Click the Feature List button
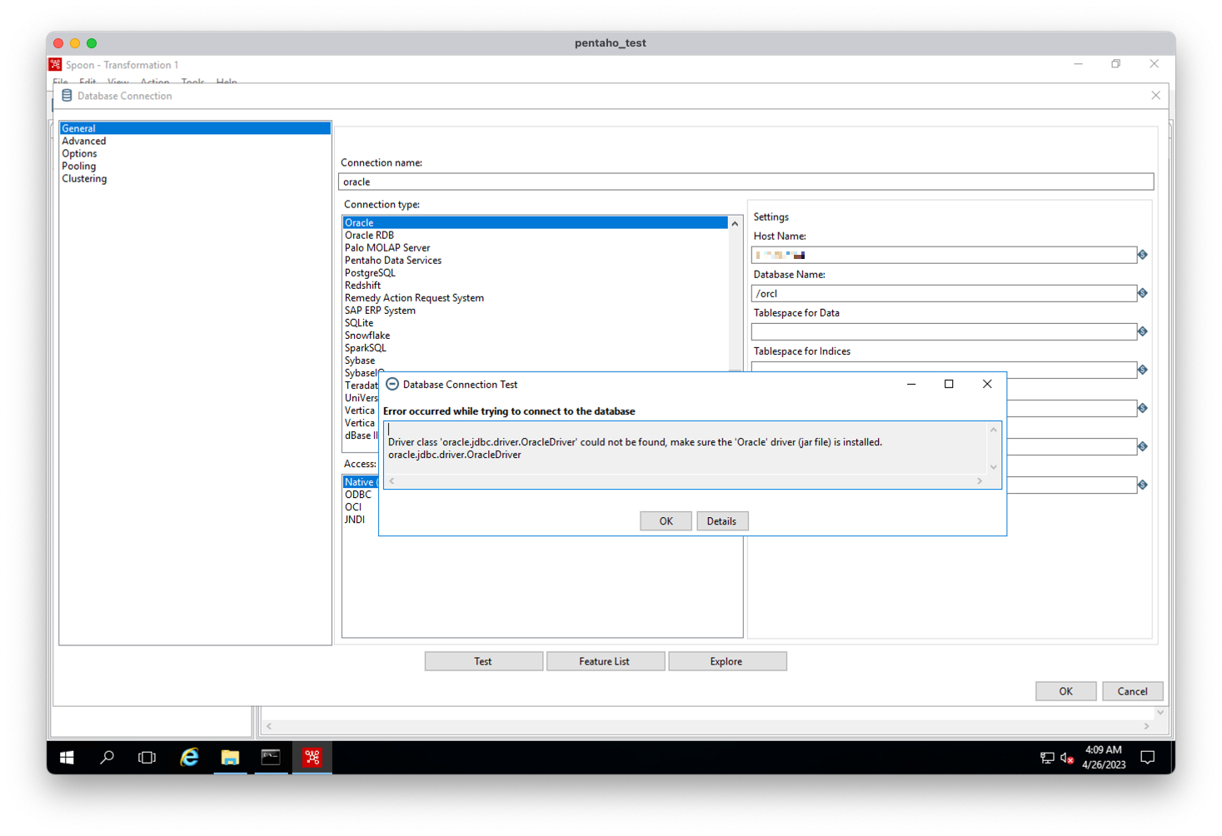Screen dimensions: 1222x836 tap(605, 661)
